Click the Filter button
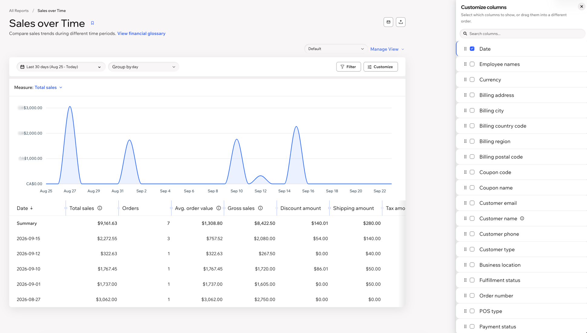Viewport: 587px width, 333px height. pos(348,67)
